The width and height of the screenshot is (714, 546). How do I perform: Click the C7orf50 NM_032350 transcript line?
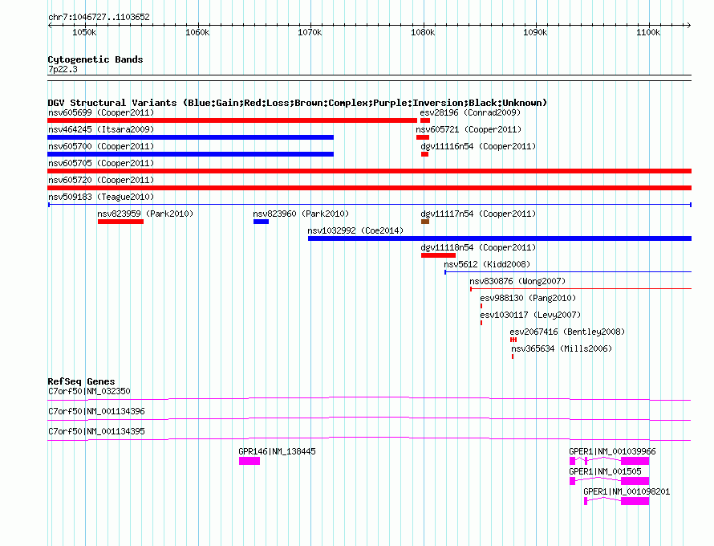[x=369, y=399]
